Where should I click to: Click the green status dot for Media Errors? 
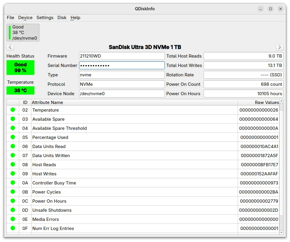click(13, 219)
